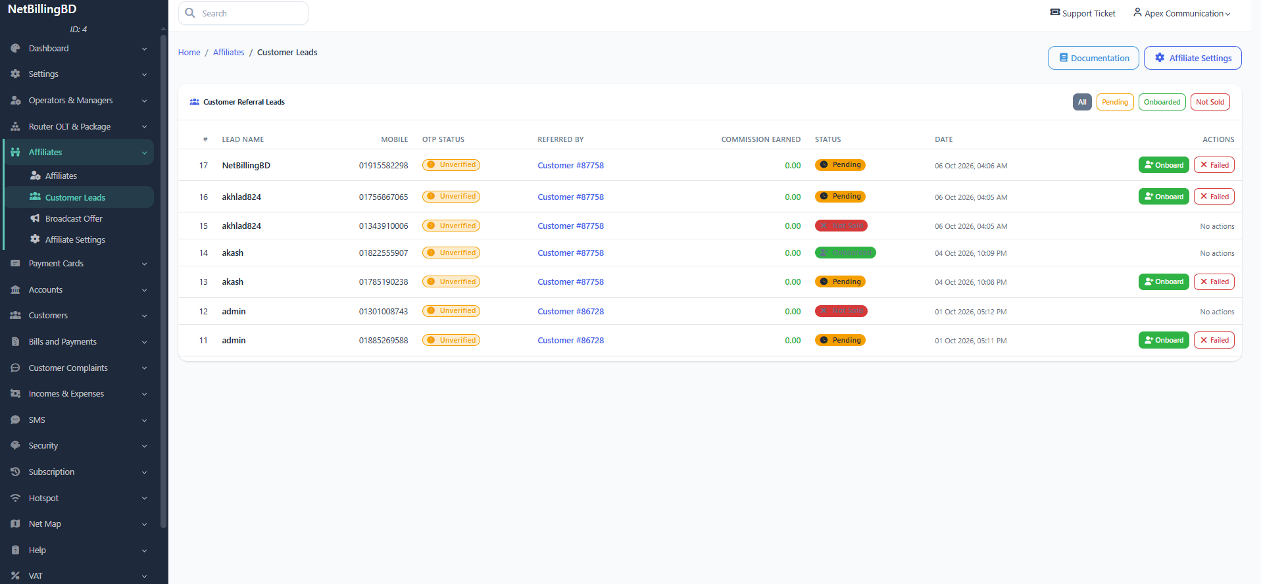Screen dimensions: 1261x584
Task: Expand the Payment Cards chevron
Action: pos(144,264)
